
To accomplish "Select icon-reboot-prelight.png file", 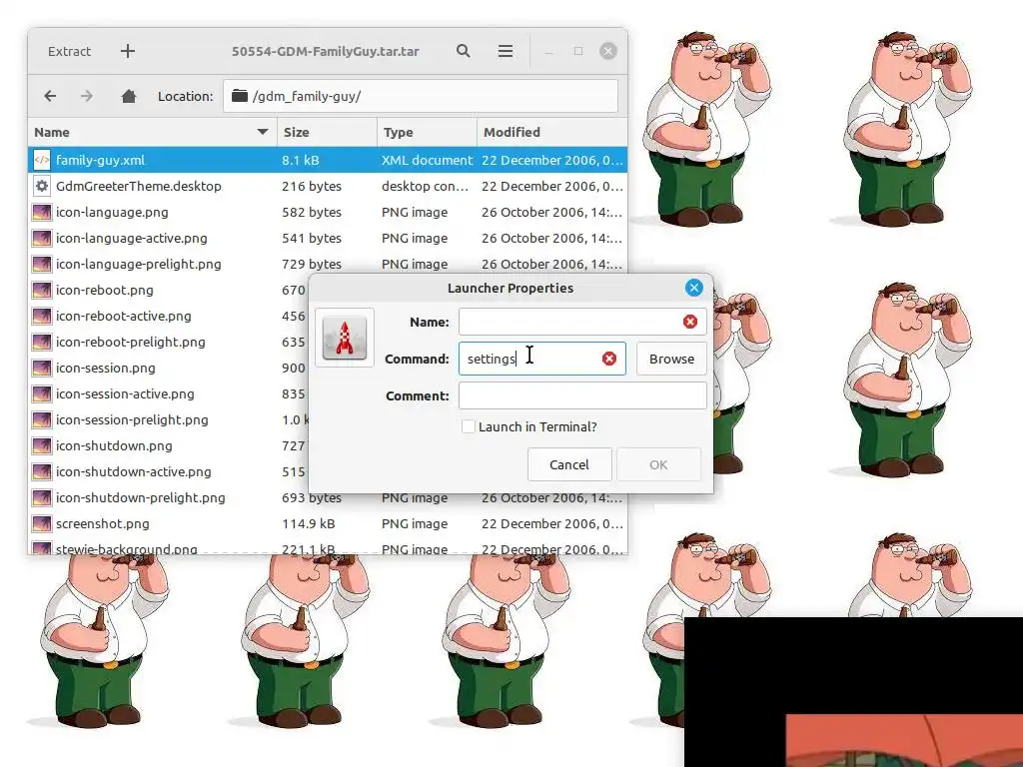I will pos(168,342).
